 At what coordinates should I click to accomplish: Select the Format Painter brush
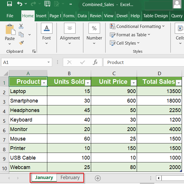[21, 43]
